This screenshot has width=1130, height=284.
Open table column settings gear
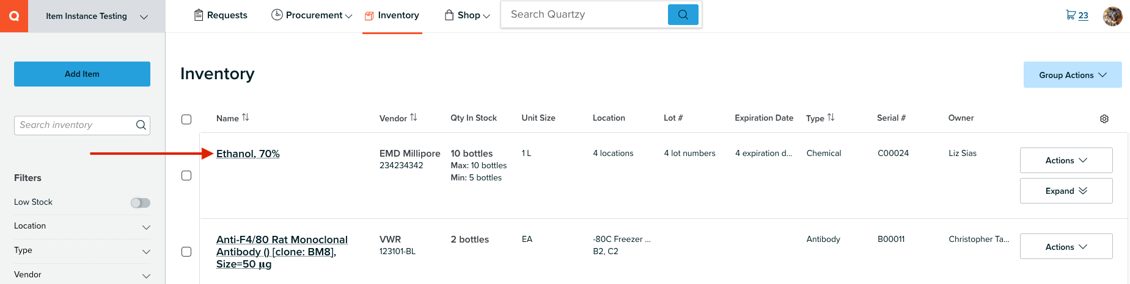[1104, 119]
